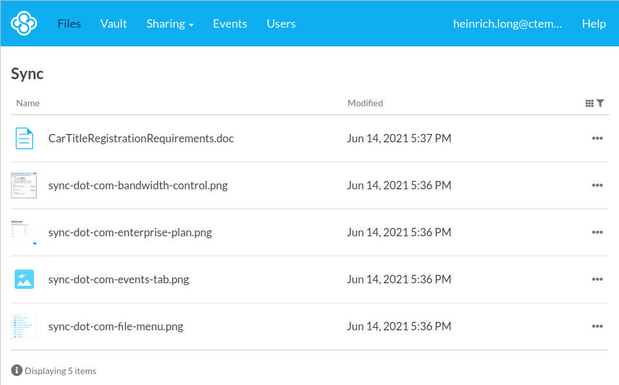Open the Help link
Screen dimensions: 619x385
594,24
